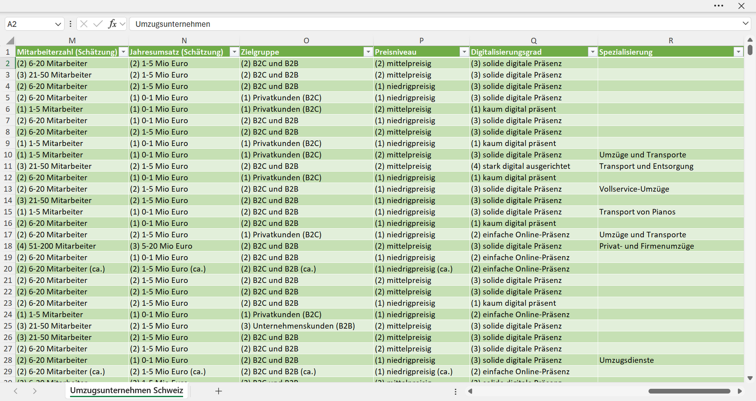Select '(2) B2C und B2B (ca.)' in row 20
The height and width of the screenshot is (401, 756).
(x=306, y=269)
